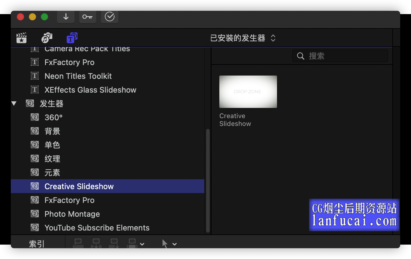Select Neon Titles Toolkit category
The width and height of the screenshot is (411, 259).
point(108,76)
